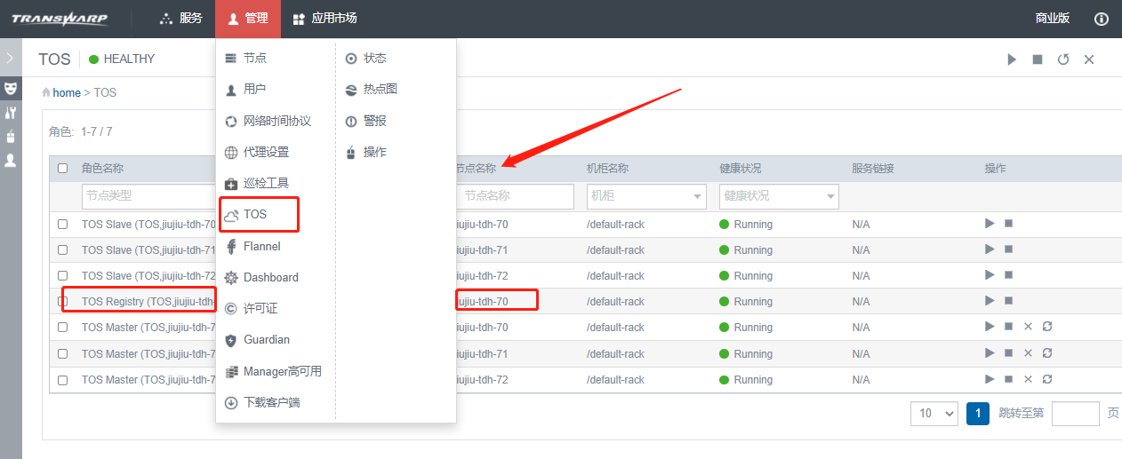Click the tools icon in the sidebar

(x=11, y=113)
